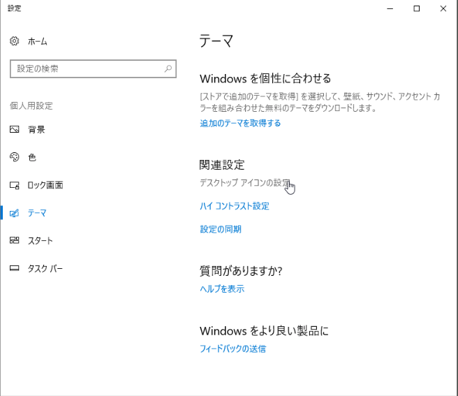The image size is (458, 396).
Task: Open デスクトップ アイコンの設定 link
Action: 245,183
